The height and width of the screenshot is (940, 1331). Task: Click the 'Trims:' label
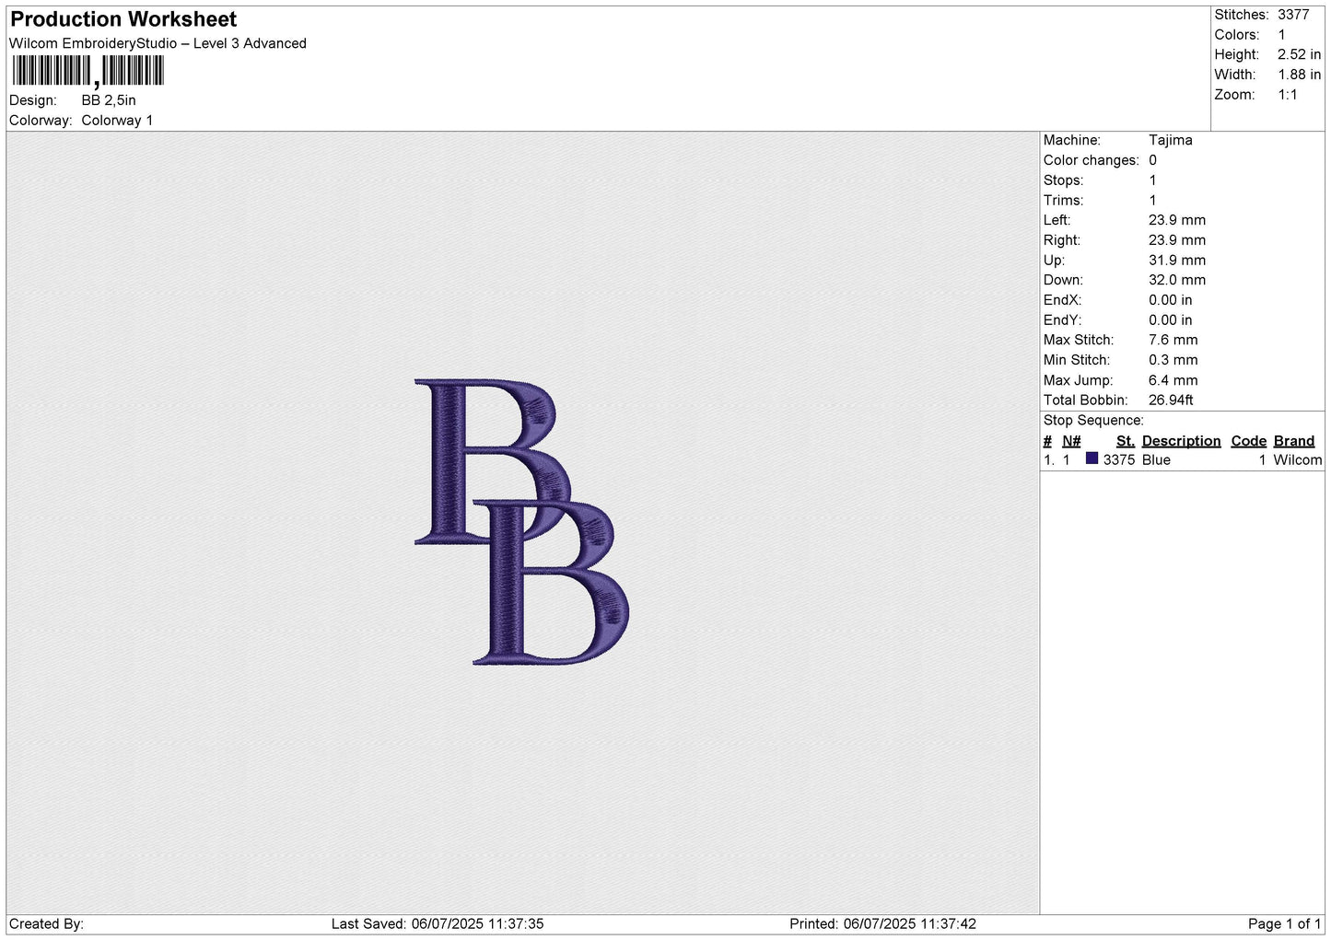pos(1063,201)
